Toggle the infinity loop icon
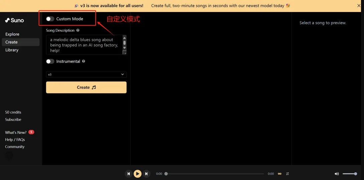This screenshot has width=364, height=180. pos(279,174)
